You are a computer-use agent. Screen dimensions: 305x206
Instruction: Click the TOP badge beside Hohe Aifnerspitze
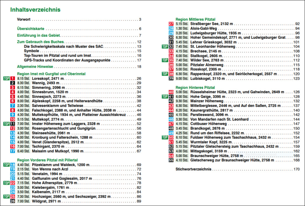pos(6,183)
